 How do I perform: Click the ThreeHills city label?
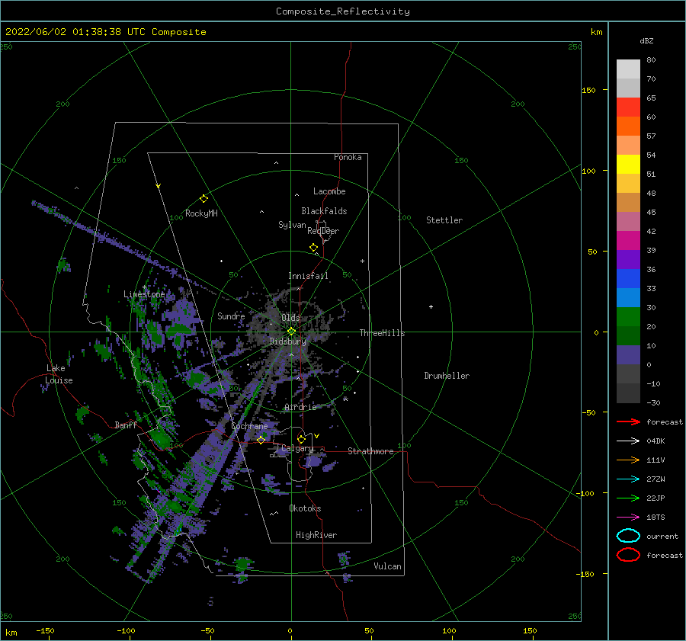tap(383, 333)
